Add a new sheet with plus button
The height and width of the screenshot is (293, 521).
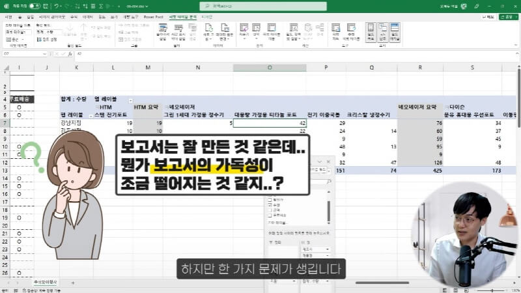[x=73, y=283]
